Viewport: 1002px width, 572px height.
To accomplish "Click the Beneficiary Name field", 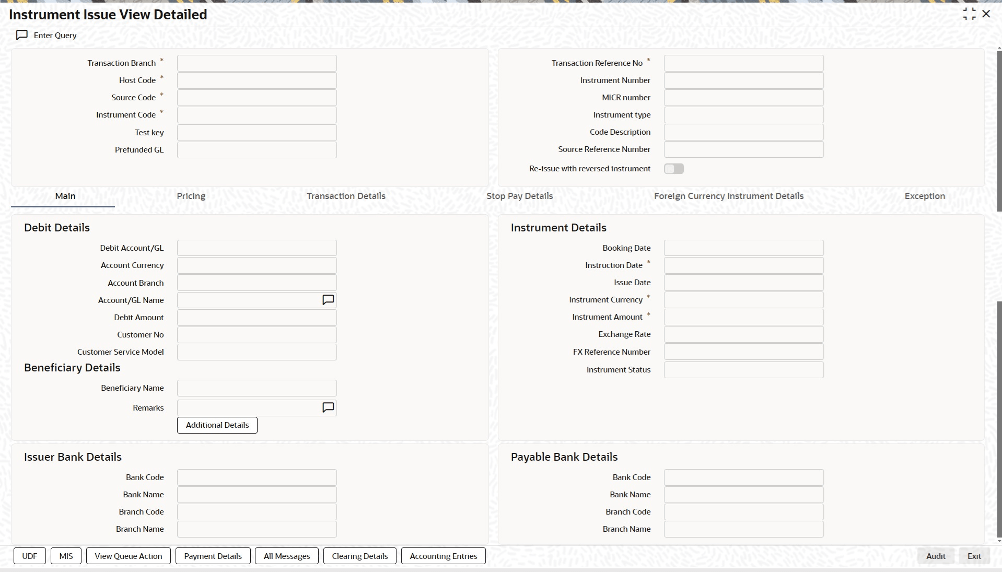I will [257, 388].
